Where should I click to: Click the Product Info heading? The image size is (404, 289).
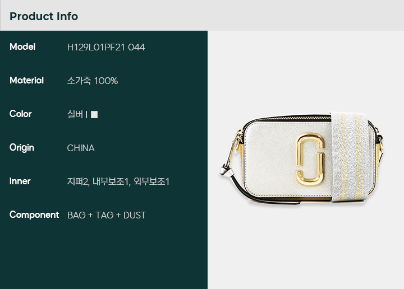coord(44,16)
